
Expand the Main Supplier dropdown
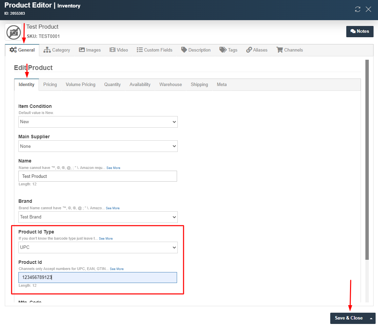tap(98, 146)
